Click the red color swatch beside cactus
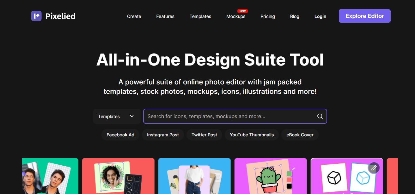This screenshot has height=194, width=415. (289, 180)
